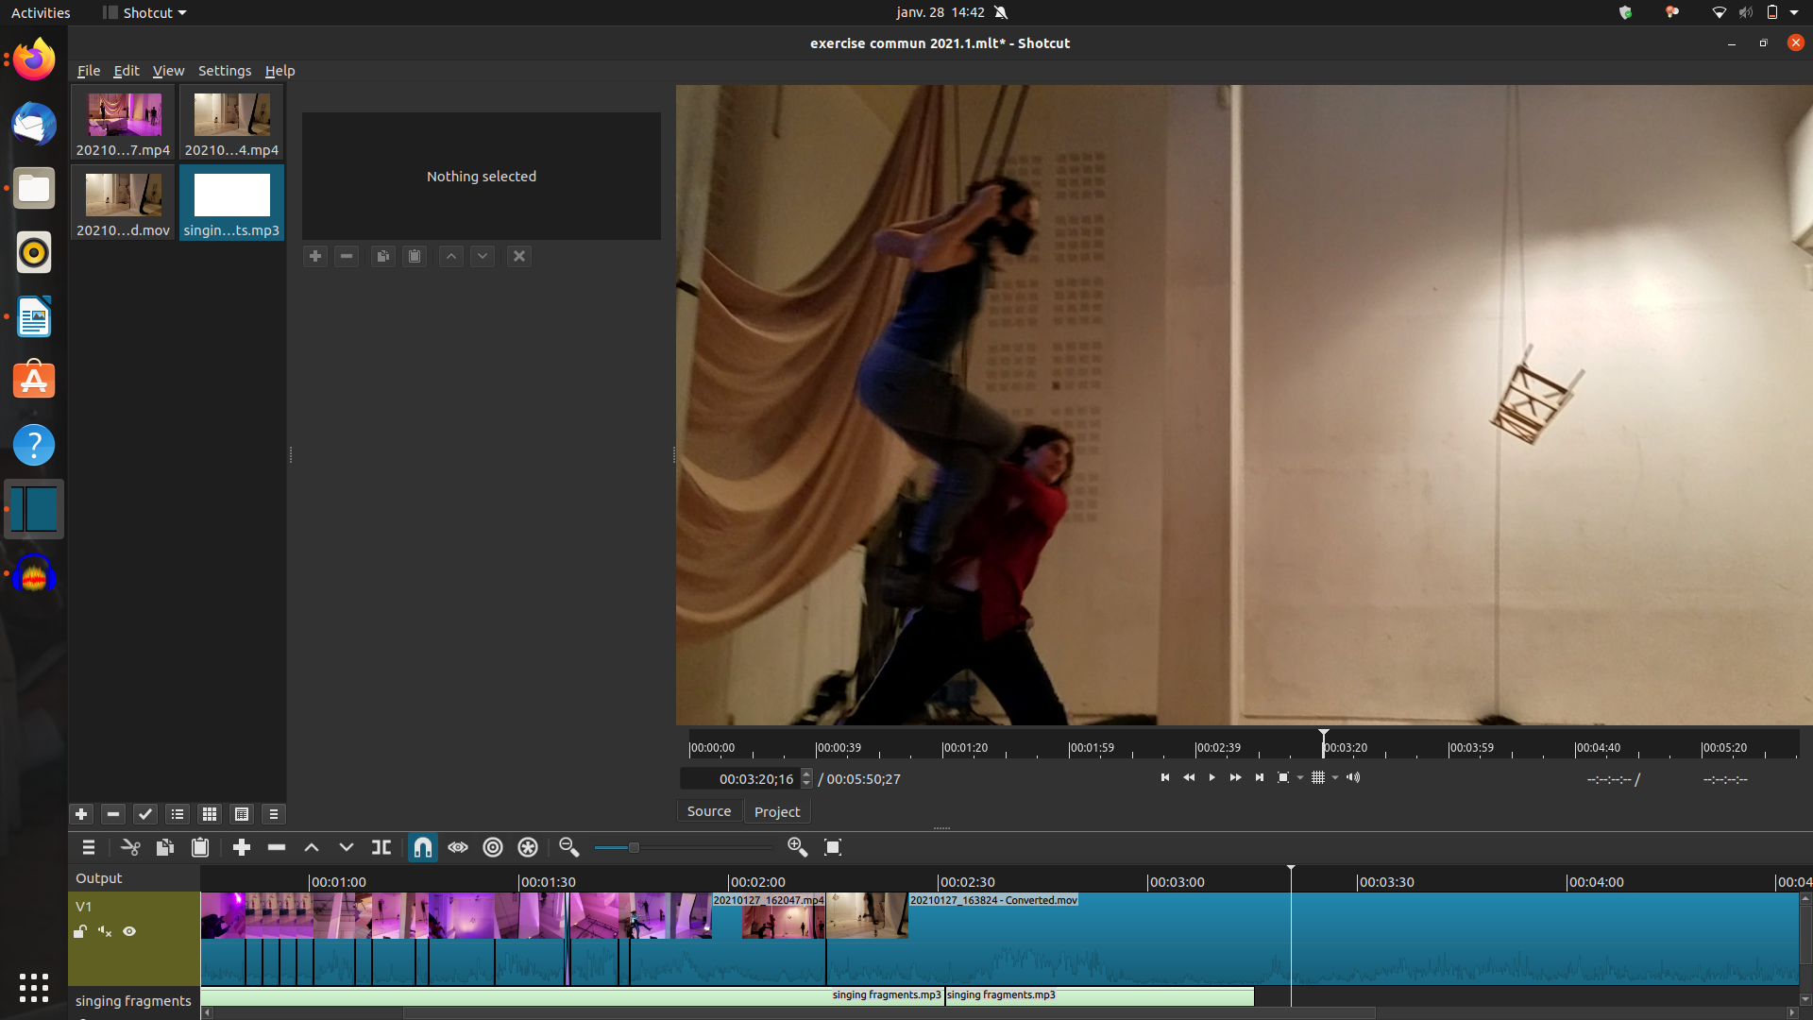The image size is (1813, 1020).
Task: Hide the V1 track with eye icon
Action: [x=129, y=931]
